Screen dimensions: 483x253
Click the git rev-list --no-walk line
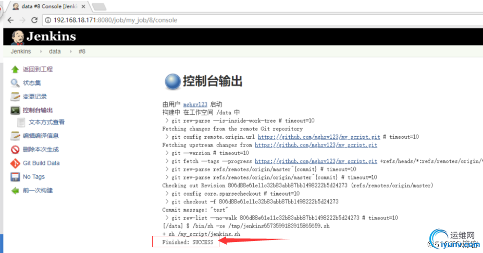tap(281, 218)
